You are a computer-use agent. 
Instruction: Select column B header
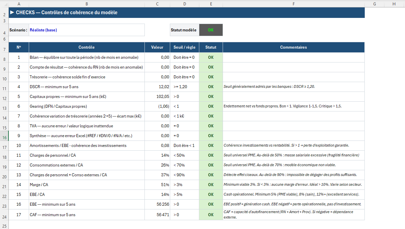[87, 4]
